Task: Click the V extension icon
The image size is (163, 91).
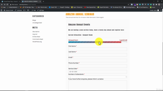Action: [145, 5]
